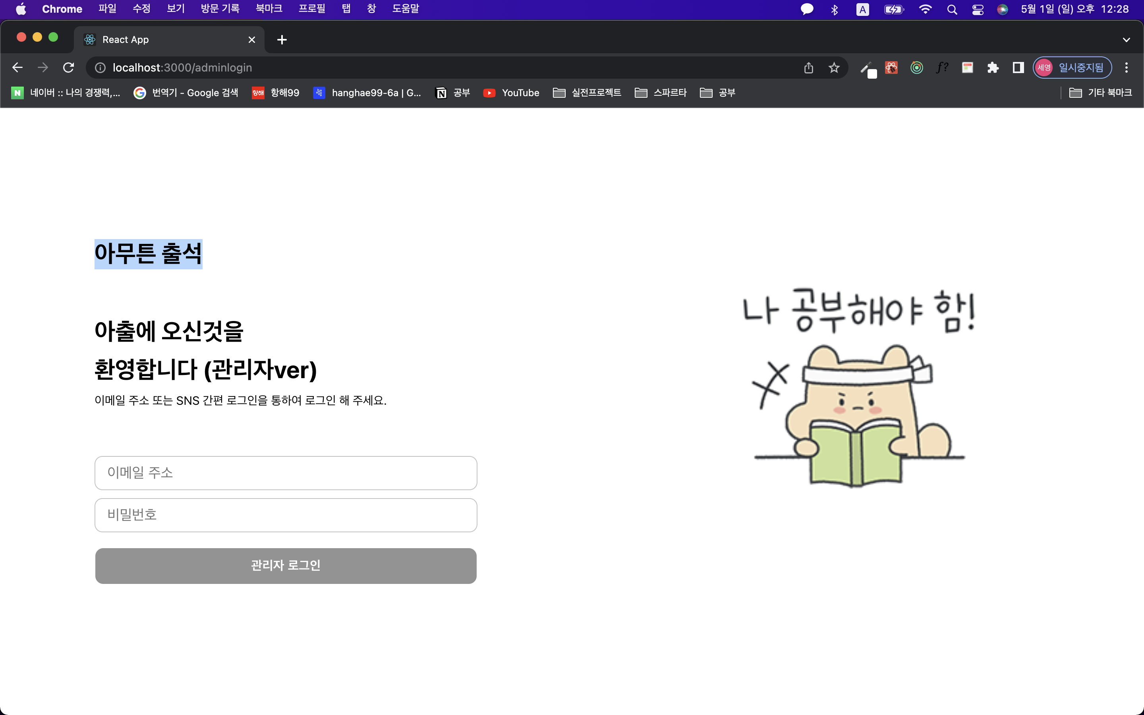View site information icon in address bar

100,68
